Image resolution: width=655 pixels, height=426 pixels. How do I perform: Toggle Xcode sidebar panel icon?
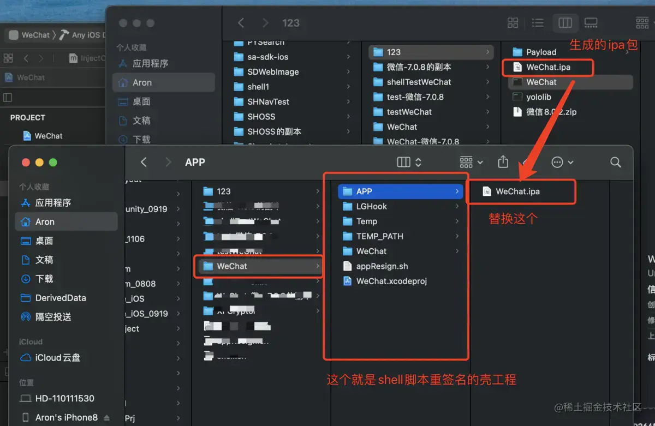[x=8, y=97]
